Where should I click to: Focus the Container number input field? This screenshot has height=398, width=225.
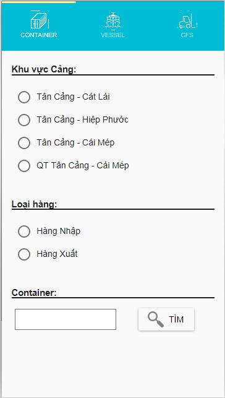(x=66, y=319)
